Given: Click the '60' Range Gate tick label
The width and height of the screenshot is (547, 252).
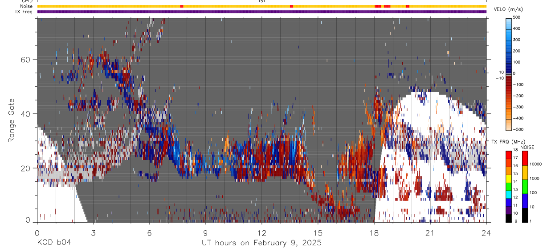Looking at the screenshot, I should click(26, 59).
